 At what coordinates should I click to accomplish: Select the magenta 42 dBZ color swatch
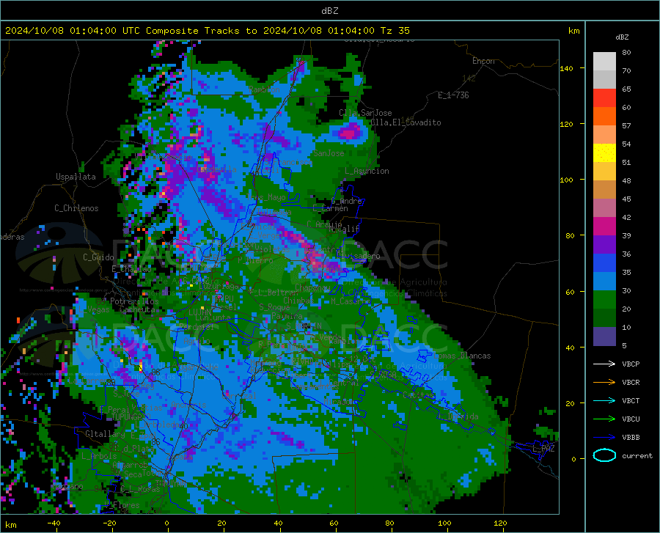point(604,227)
